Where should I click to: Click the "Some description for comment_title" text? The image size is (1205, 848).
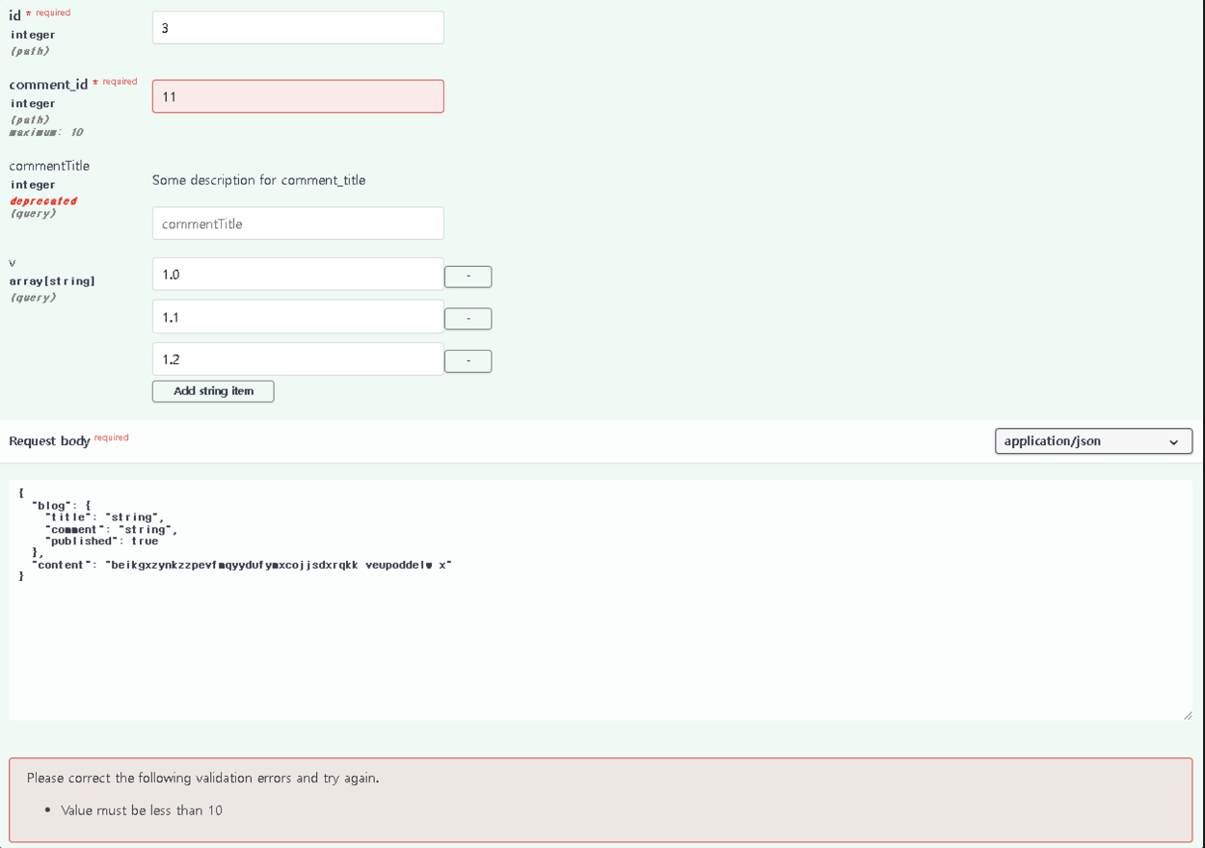tap(258, 180)
